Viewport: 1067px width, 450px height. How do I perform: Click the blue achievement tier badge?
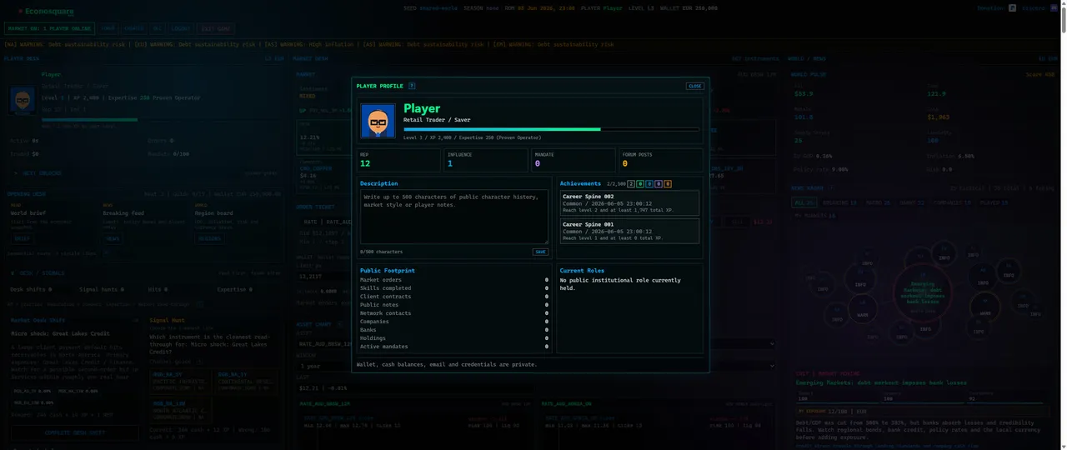[x=649, y=184]
